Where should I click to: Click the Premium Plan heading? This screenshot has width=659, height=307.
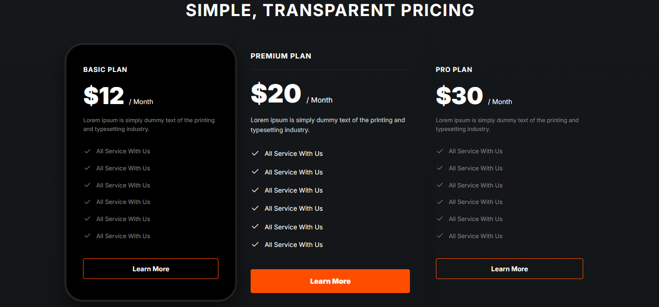pyautogui.click(x=281, y=56)
